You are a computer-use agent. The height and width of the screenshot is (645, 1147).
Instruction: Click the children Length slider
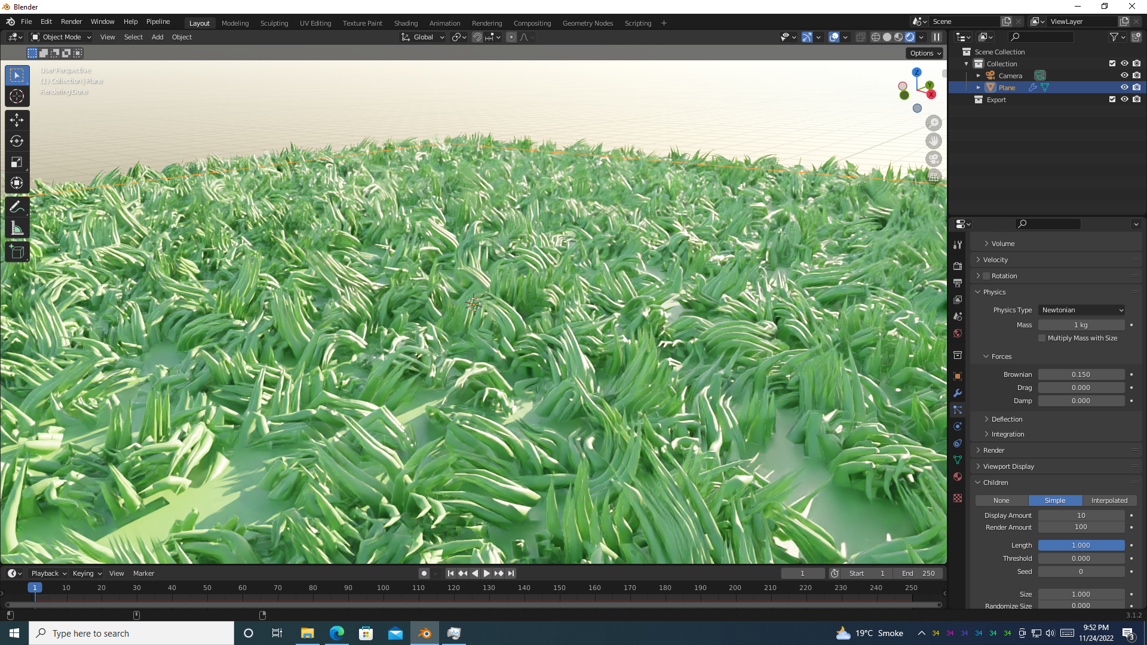pos(1081,545)
